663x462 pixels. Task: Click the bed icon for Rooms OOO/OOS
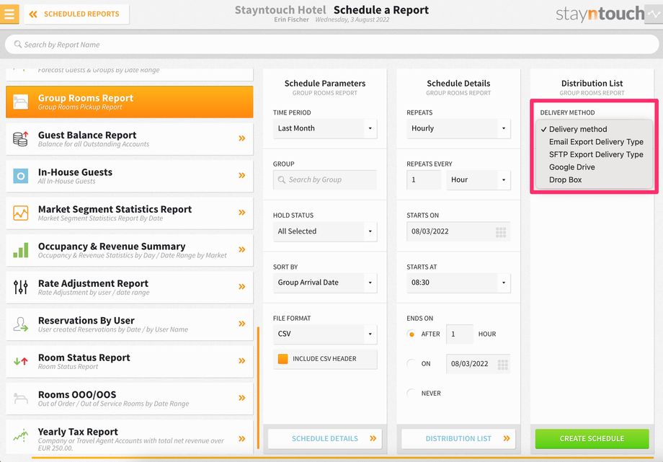click(20, 398)
